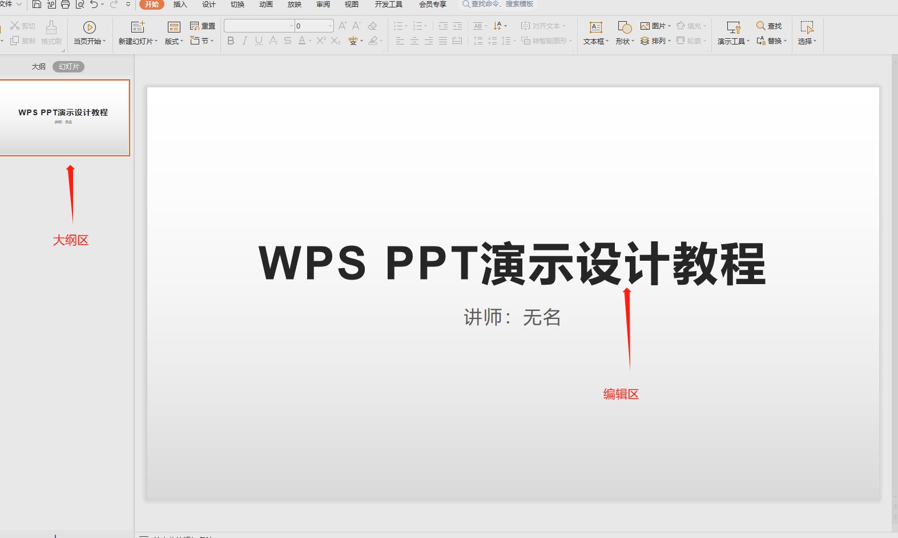Click the distributed alignment icon
Screen dimensions: 898x538
(457, 41)
